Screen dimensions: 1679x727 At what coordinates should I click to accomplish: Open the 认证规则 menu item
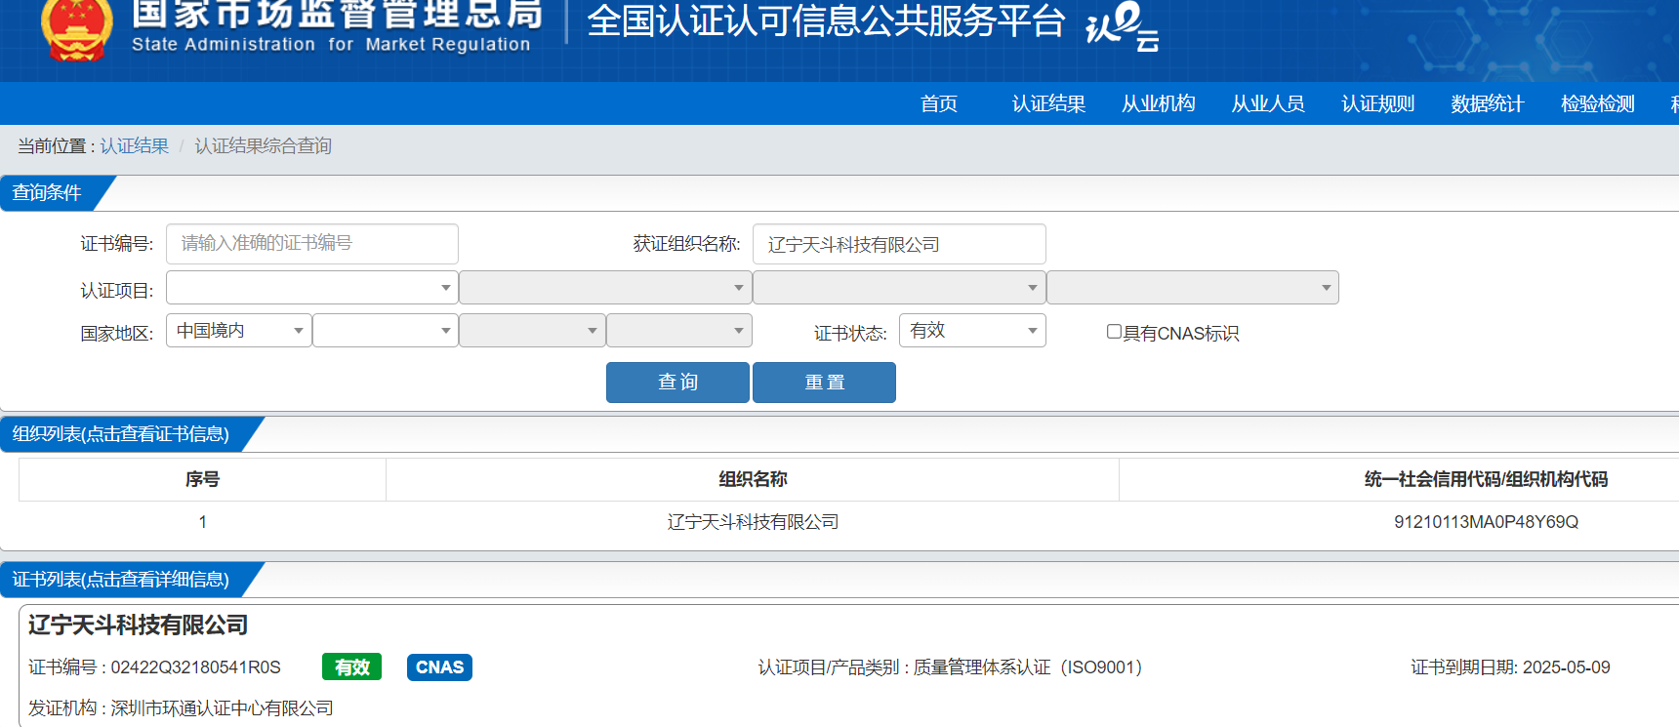coord(1378,103)
